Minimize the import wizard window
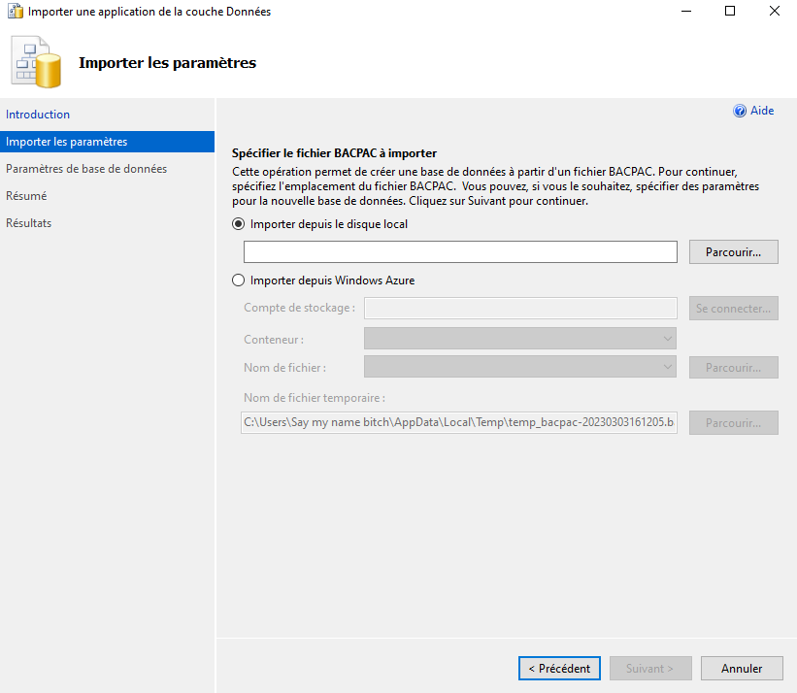Image resolution: width=797 pixels, height=693 pixels. pos(686,11)
